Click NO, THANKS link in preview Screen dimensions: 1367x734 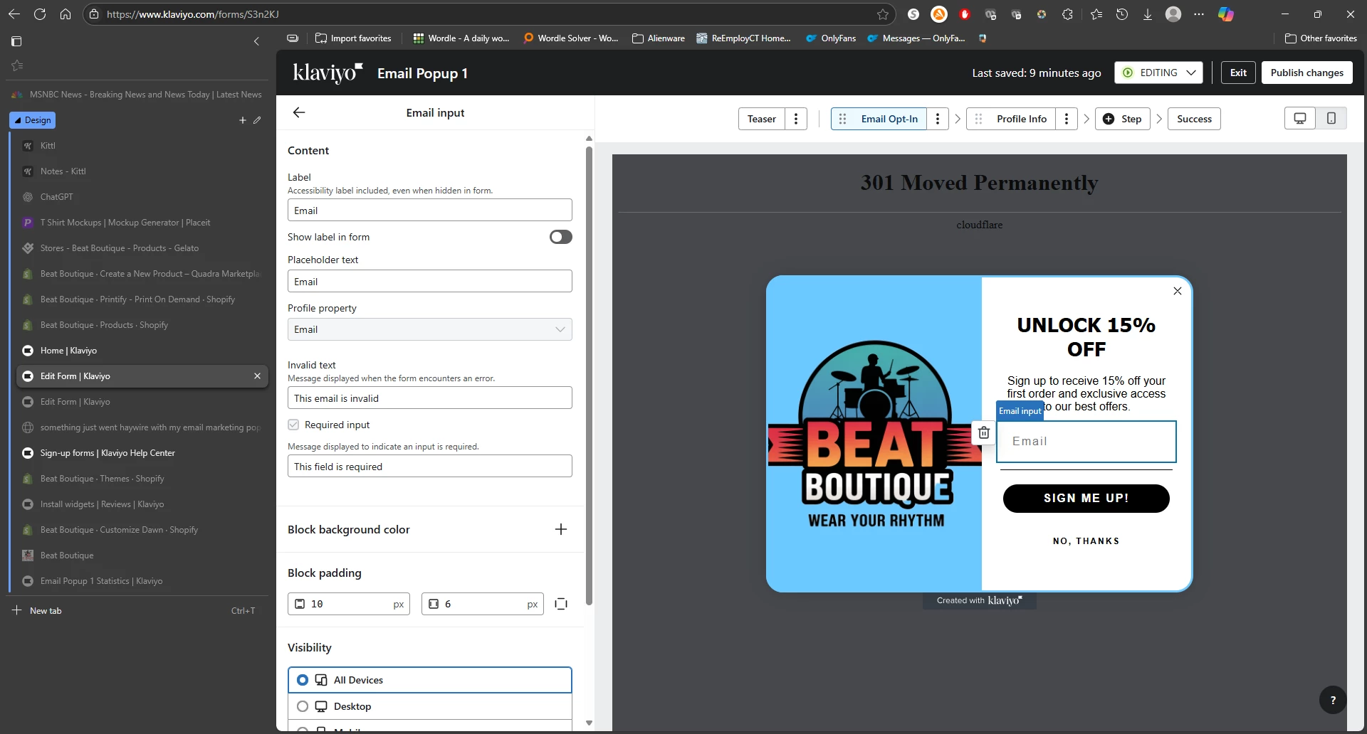1086,541
